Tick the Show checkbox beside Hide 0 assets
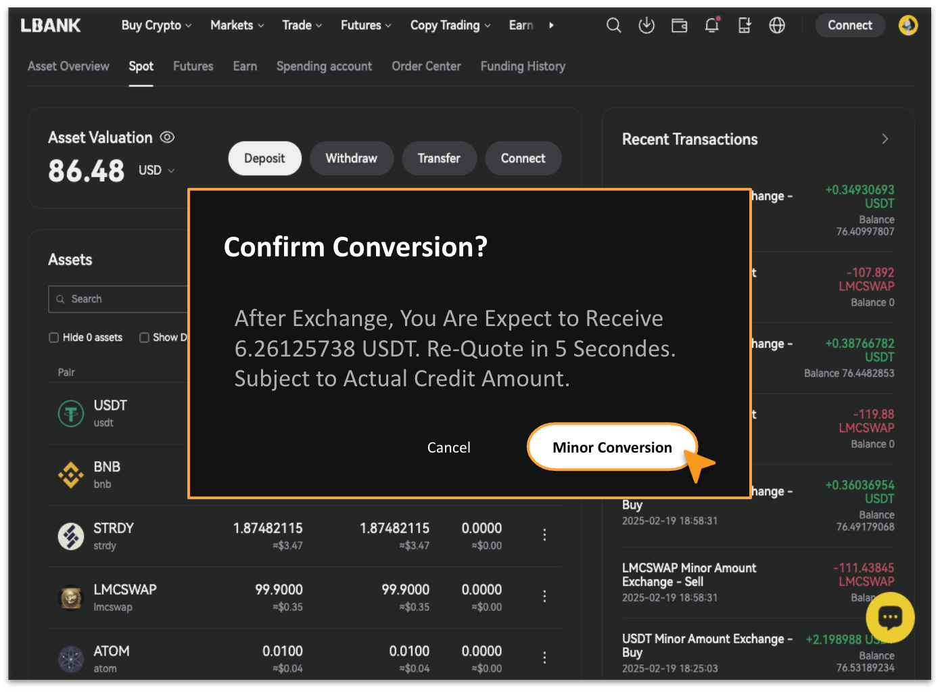This screenshot has width=940, height=692. (144, 338)
